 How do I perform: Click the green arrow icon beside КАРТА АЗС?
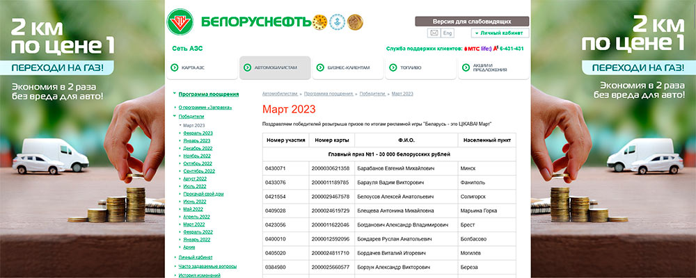pos(175,67)
